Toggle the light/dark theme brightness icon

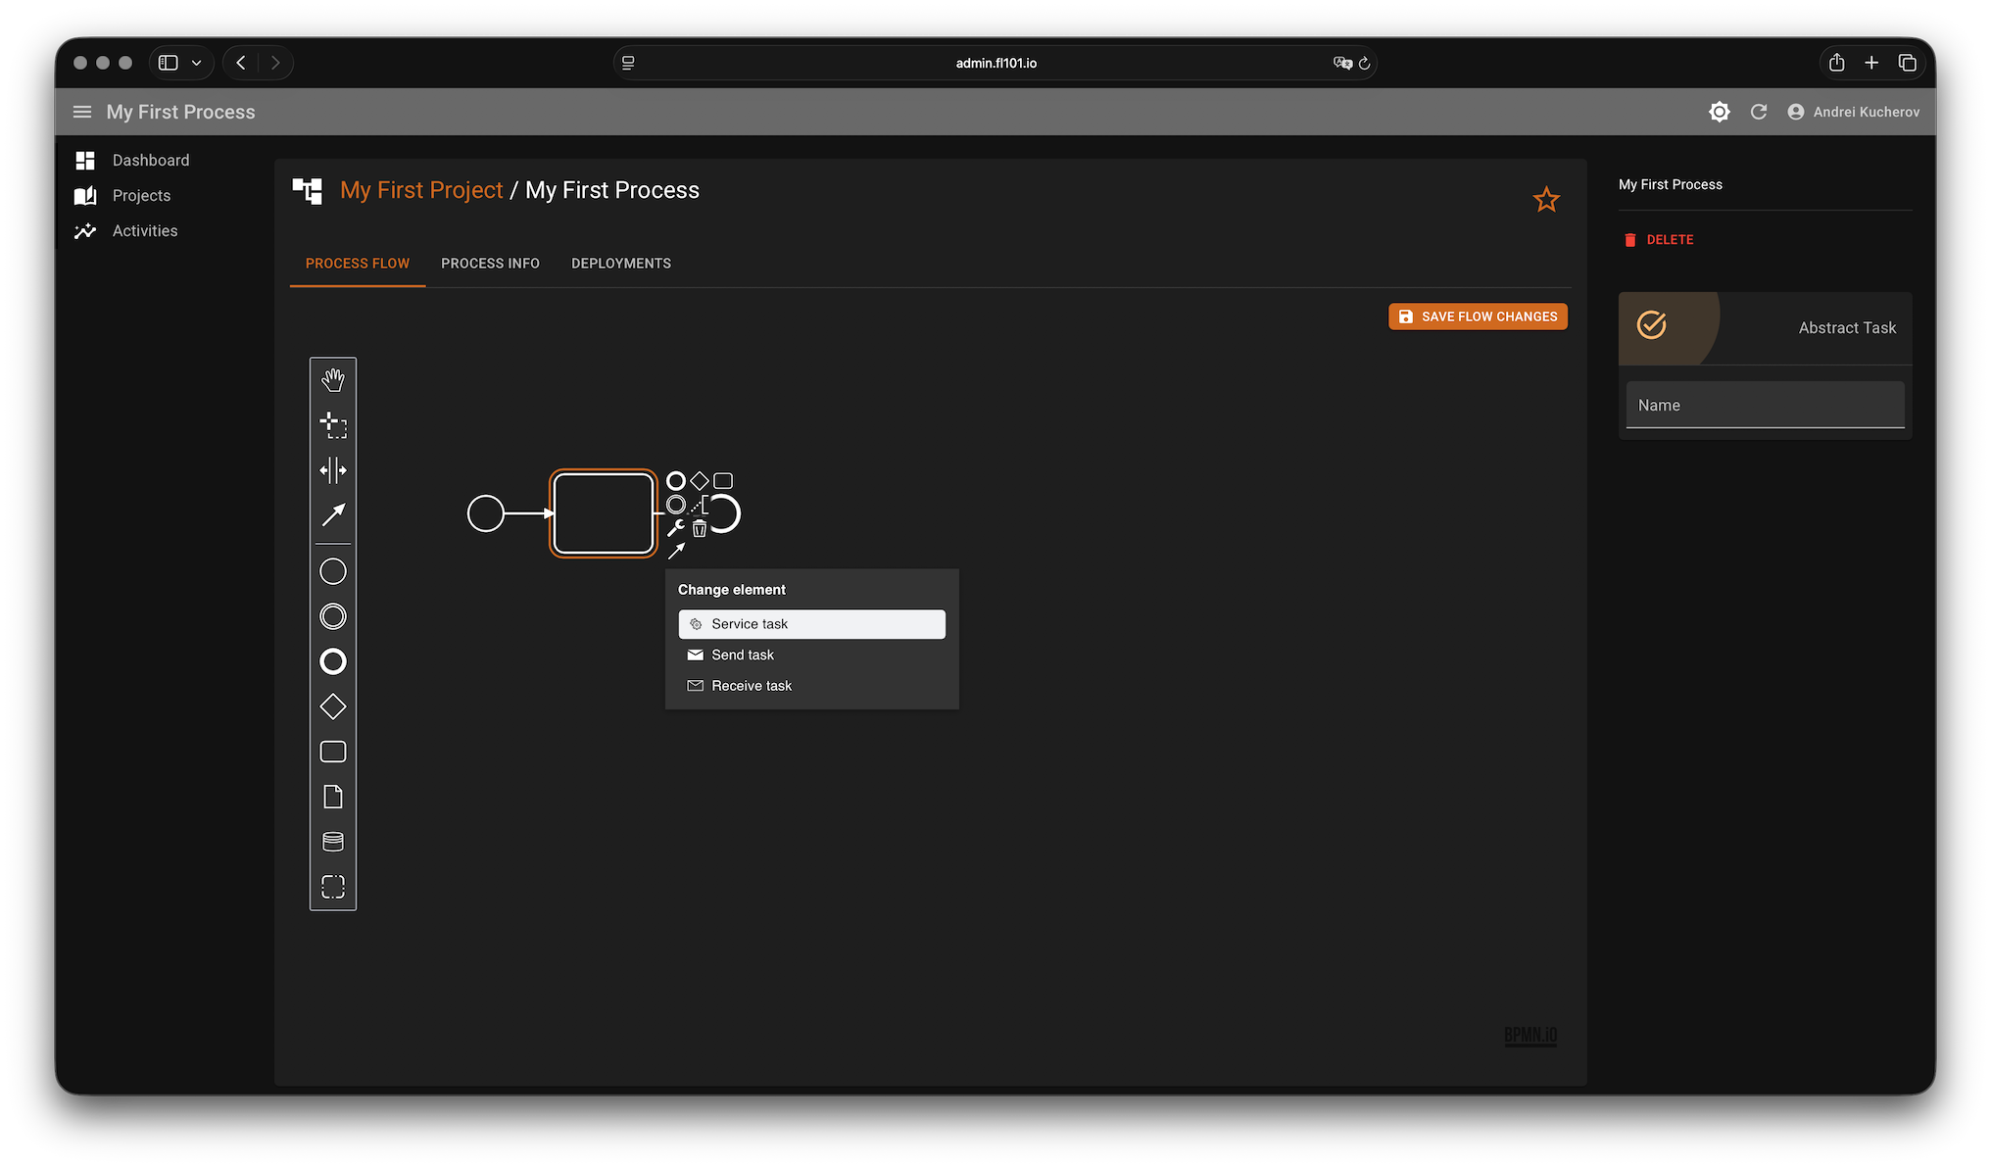tap(1720, 112)
